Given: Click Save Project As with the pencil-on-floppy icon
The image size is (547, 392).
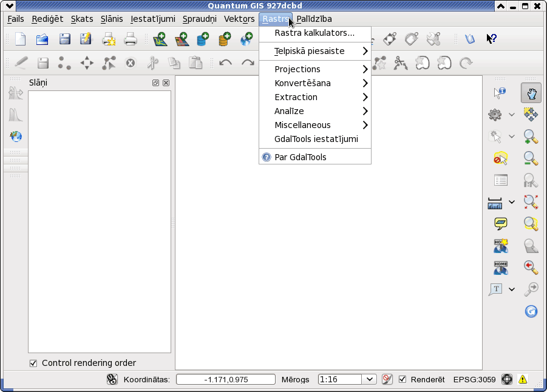Looking at the screenshot, I should click(86, 39).
